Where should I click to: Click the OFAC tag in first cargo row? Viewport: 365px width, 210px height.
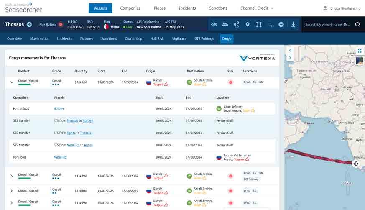(247, 82)
